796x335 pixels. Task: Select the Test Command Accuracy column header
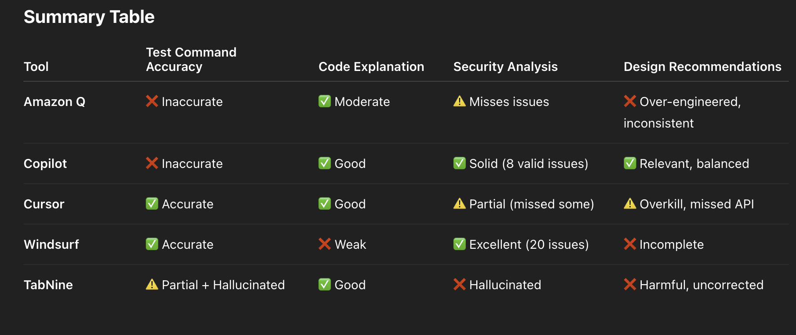click(191, 59)
